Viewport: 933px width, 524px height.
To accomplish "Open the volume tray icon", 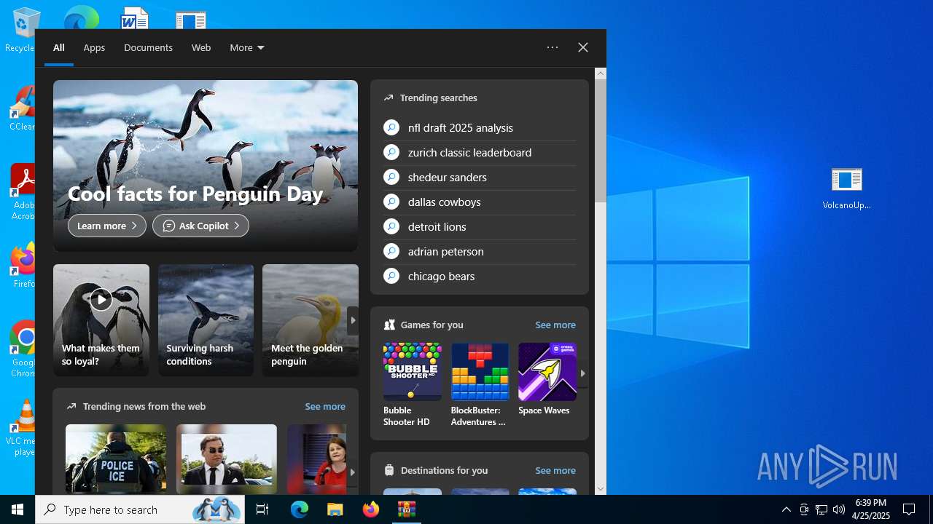I will point(839,509).
